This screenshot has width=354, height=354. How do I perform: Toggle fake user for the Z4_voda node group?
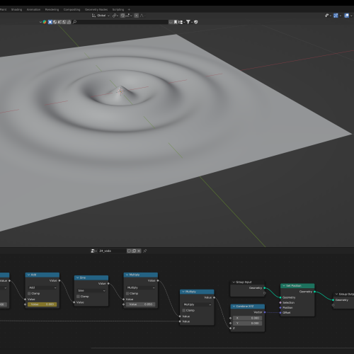tap(129, 251)
